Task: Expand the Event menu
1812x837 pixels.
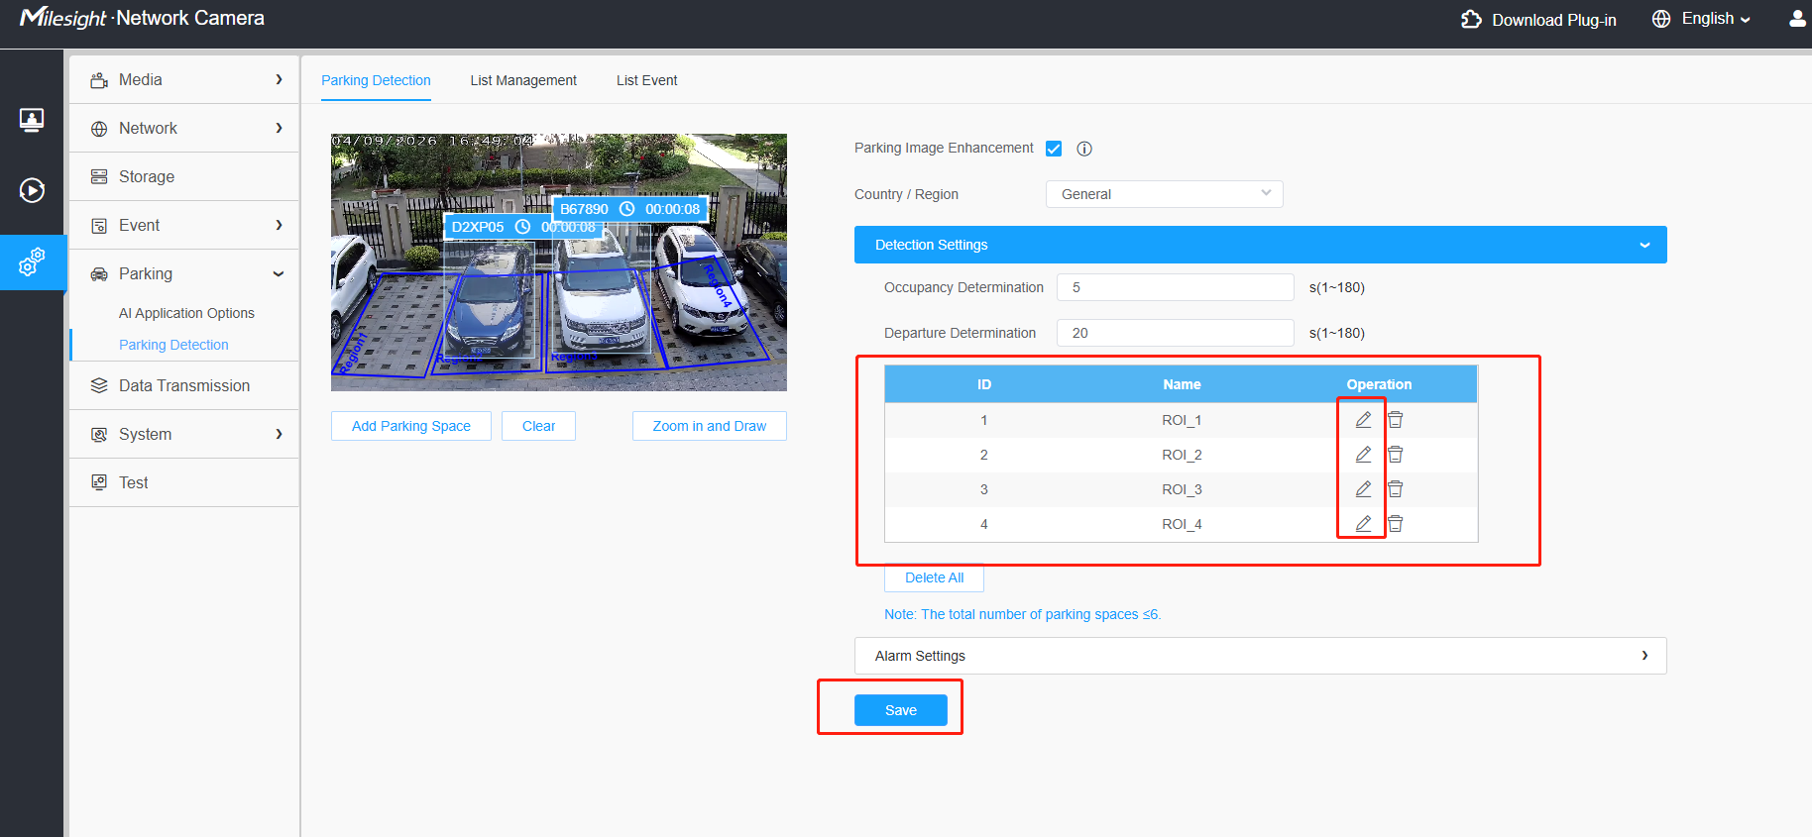Action: 184,225
